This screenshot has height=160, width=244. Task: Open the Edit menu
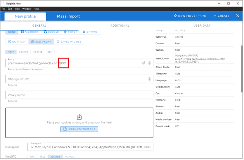click(x=10, y=9)
